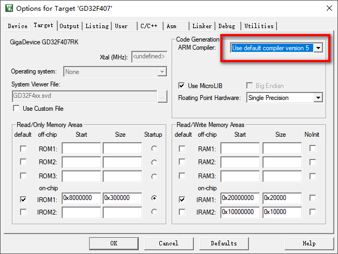
Task: Uncheck the IROM1 default checkbox
Action: coord(23,199)
